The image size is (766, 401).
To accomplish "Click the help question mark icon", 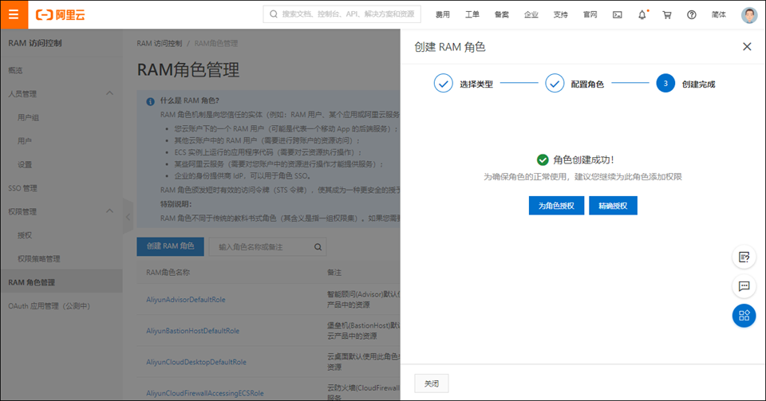I will click(x=692, y=14).
